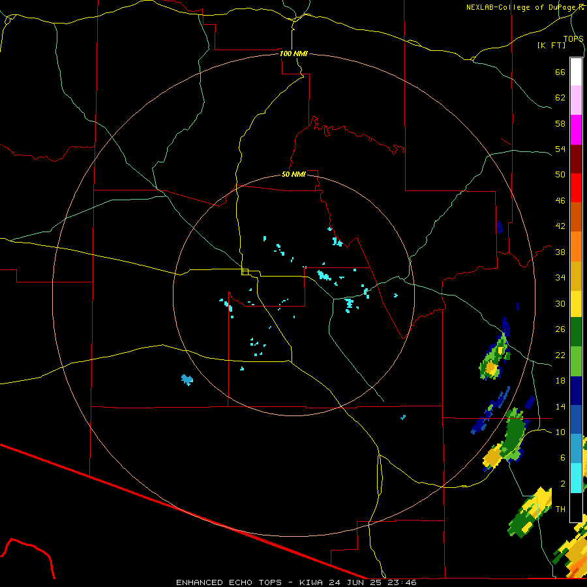Click the '10' scale label

point(560,432)
